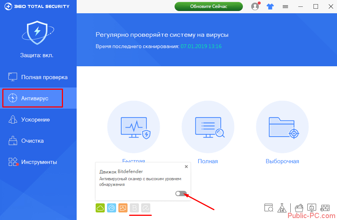
Task: Select the Антивирус sidebar item
Action: coord(38,98)
